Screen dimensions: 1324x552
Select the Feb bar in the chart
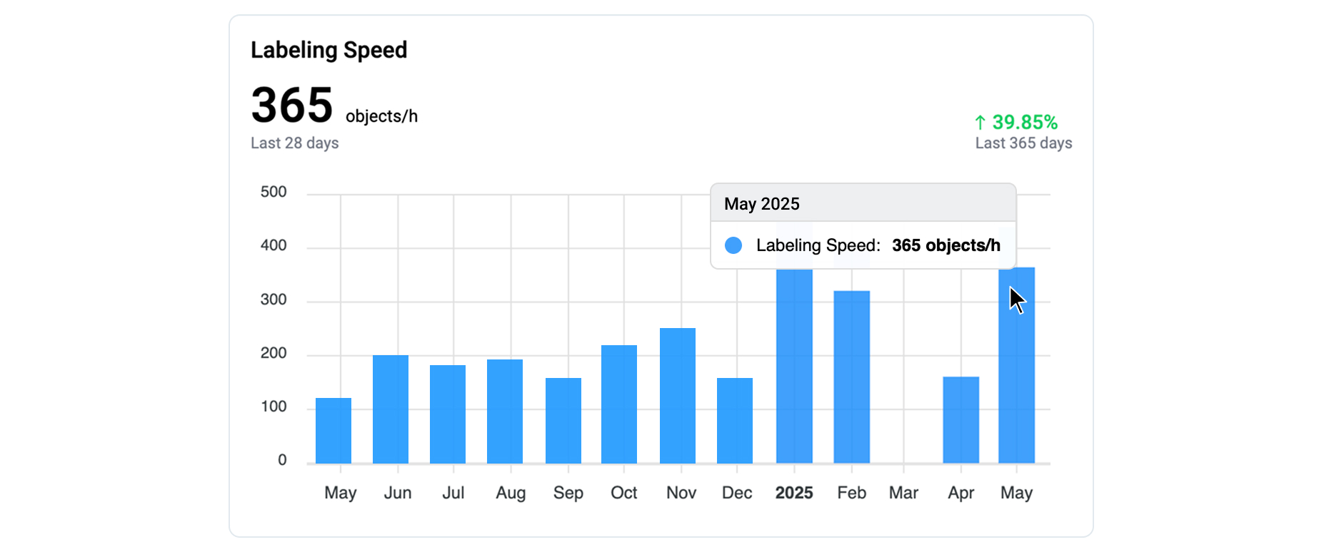[x=852, y=377]
